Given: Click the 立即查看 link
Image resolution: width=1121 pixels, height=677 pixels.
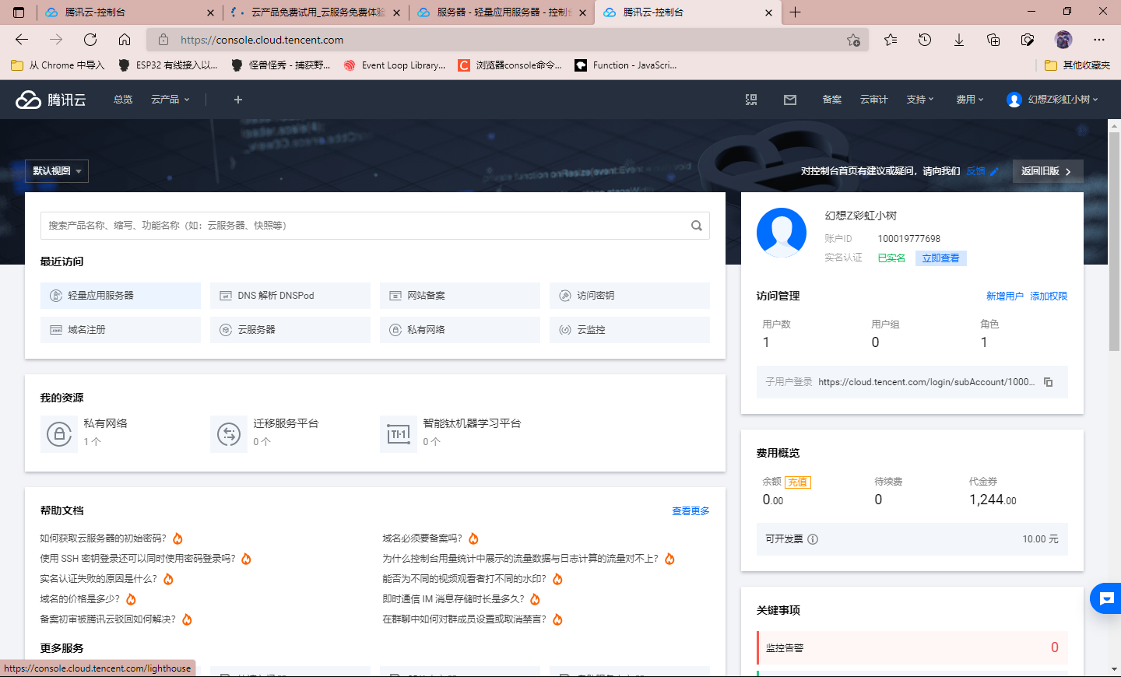Looking at the screenshot, I should 940,258.
